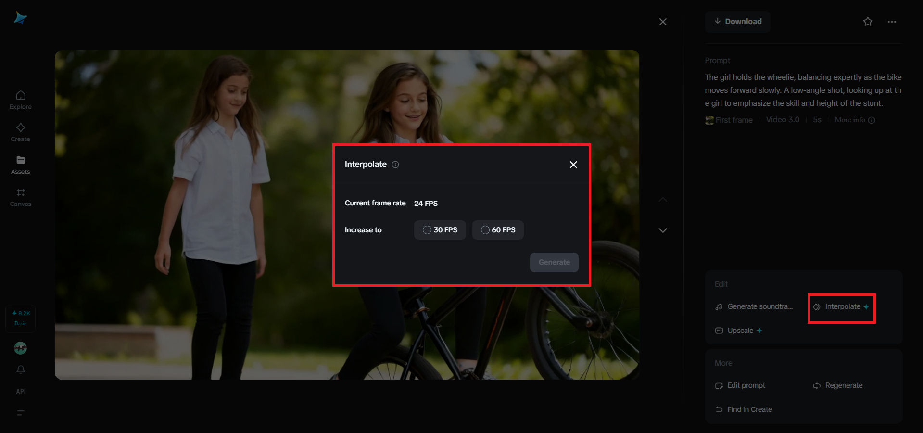
Task: Open the user profile avatar
Action: [x=21, y=348]
